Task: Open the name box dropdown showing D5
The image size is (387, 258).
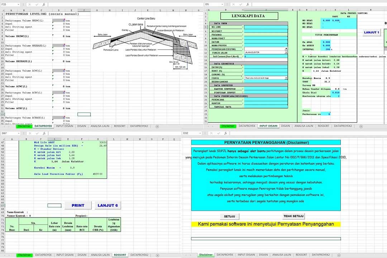Action: (x=222, y=4)
